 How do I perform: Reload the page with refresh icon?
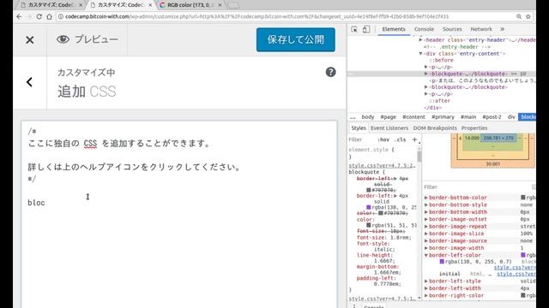(39, 16)
